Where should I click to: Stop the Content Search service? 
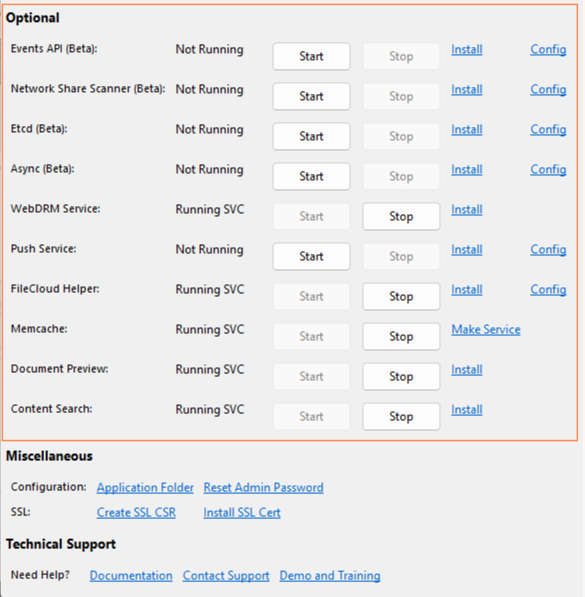(x=401, y=416)
